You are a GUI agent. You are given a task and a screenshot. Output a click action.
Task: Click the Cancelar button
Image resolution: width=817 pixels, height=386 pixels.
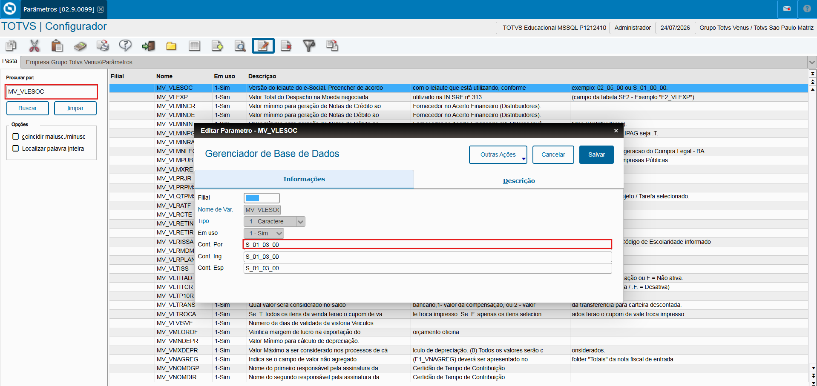click(553, 155)
